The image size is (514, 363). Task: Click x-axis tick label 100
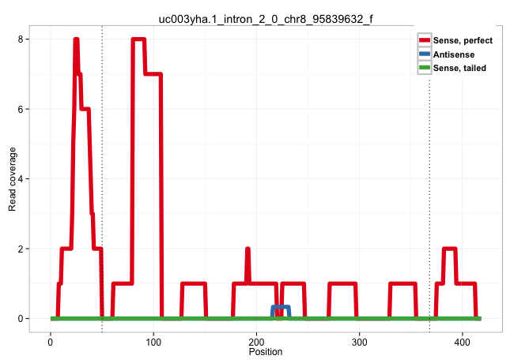pyautogui.click(x=153, y=341)
